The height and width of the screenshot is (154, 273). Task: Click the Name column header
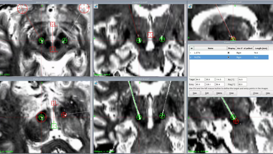(x=211, y=48)
